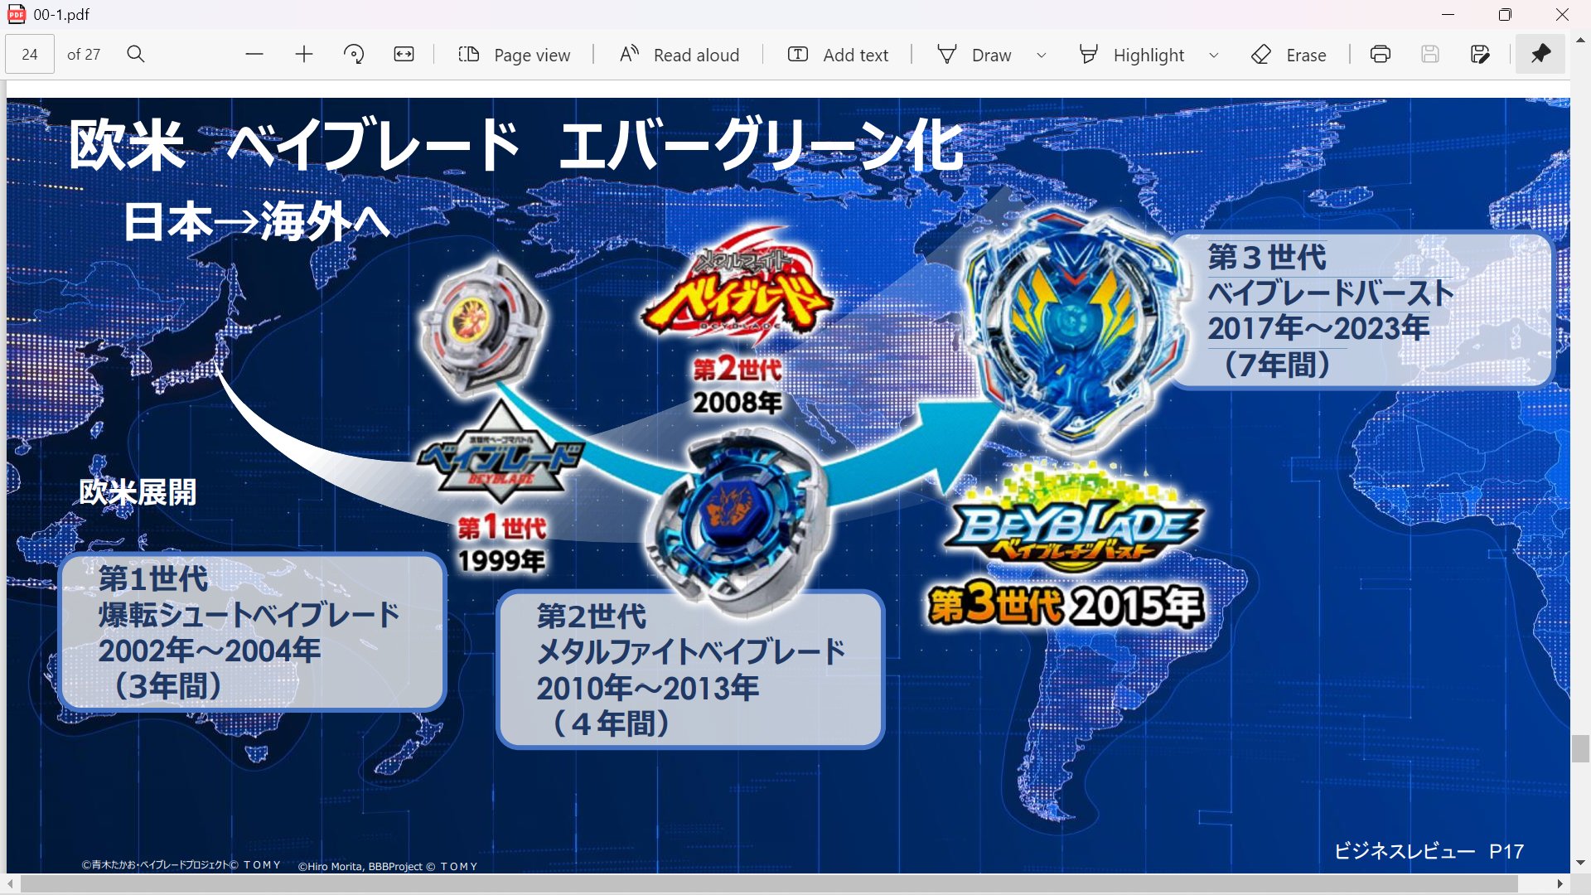Expand the Draw options dropdown arrow
Screen dimensions: 1591x895
(1042, 55)
